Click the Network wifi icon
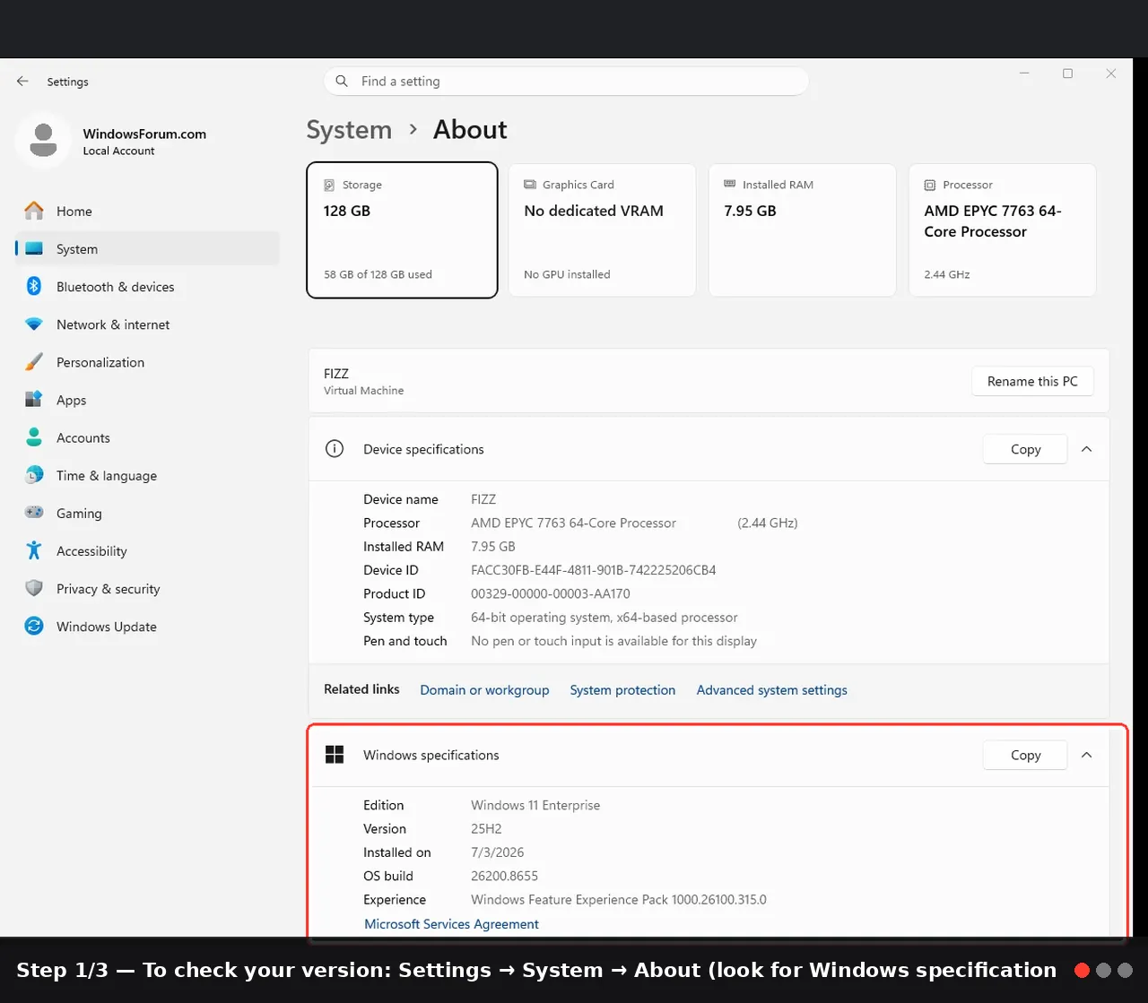This screenshot has width=1148, height=1003. pos(34,324)
